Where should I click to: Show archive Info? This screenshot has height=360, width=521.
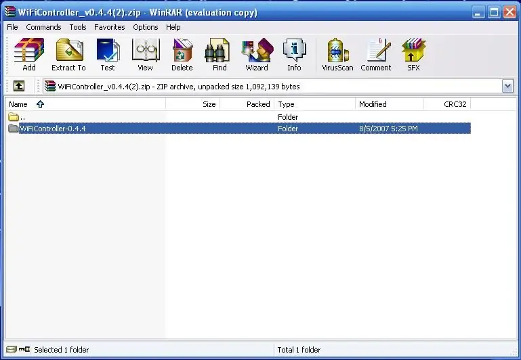[x=295, y=55]
